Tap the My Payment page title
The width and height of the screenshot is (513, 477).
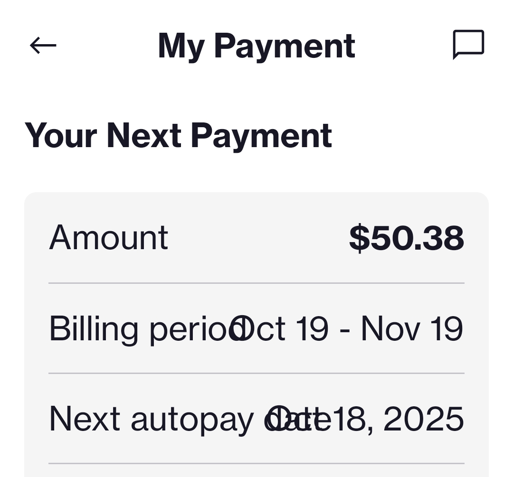click(x=256, y=46)
